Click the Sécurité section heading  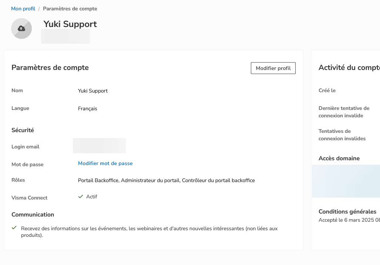(x=23, y=130)
